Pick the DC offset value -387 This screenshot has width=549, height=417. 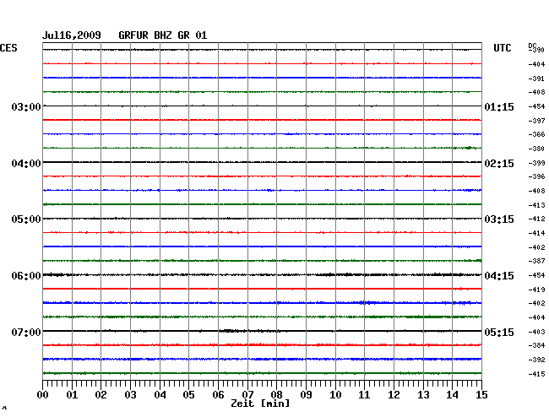[536, 261]
